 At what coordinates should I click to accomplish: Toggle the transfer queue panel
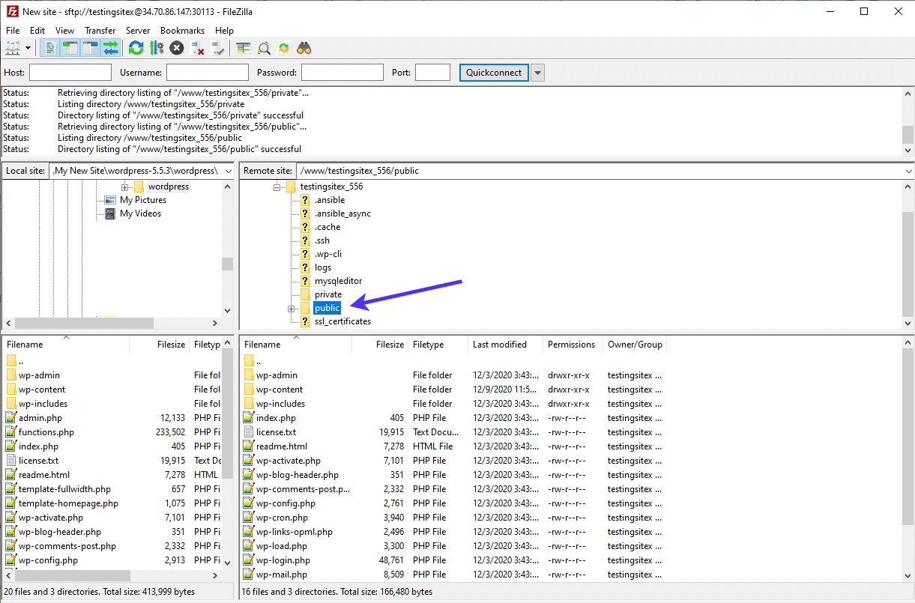[109, 47]
